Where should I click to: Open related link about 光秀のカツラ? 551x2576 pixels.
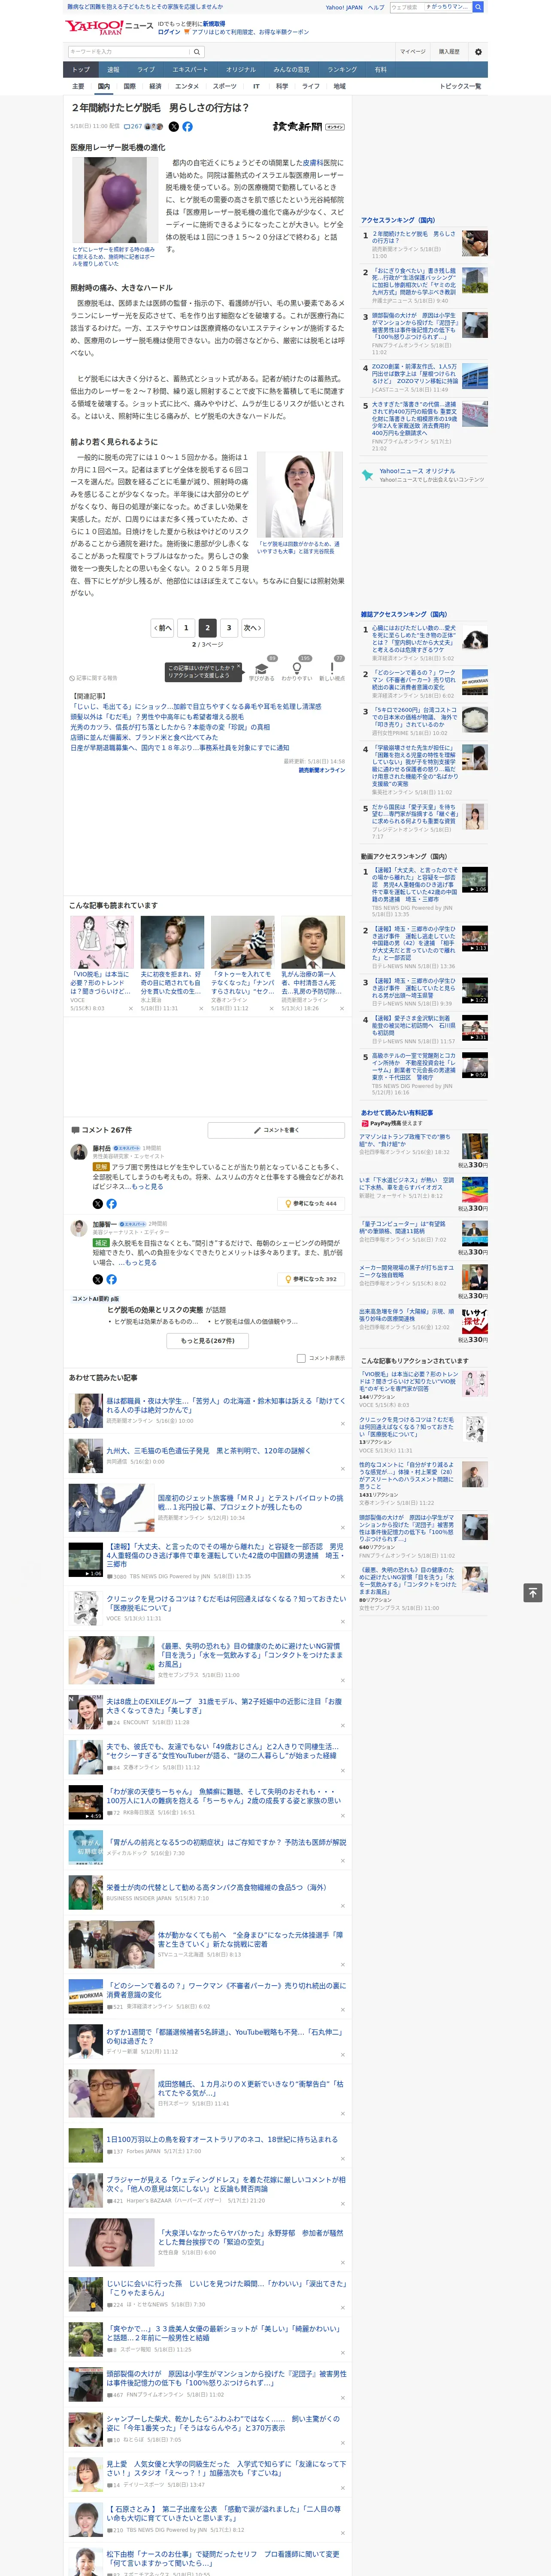[x=170, y=727]
